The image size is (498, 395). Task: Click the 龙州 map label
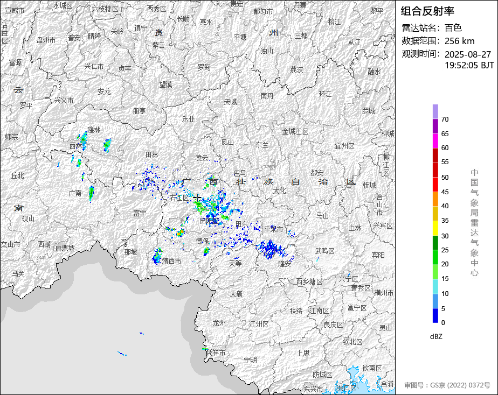[219, 323]
